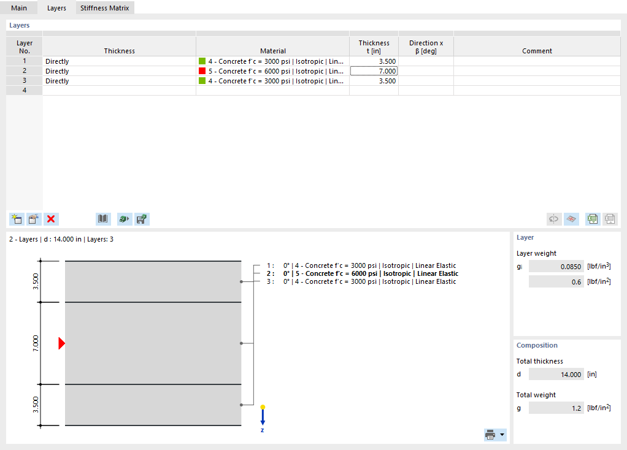Select the Layers tab
627x450 pixels.
click(56, 8)
